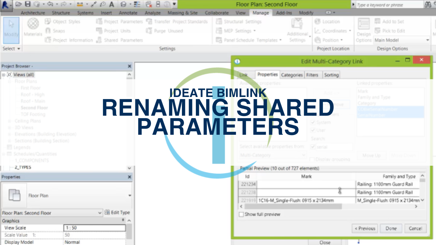
Task: Click the Text tool in Quick Access Toolbar
Action: [111, 5]
